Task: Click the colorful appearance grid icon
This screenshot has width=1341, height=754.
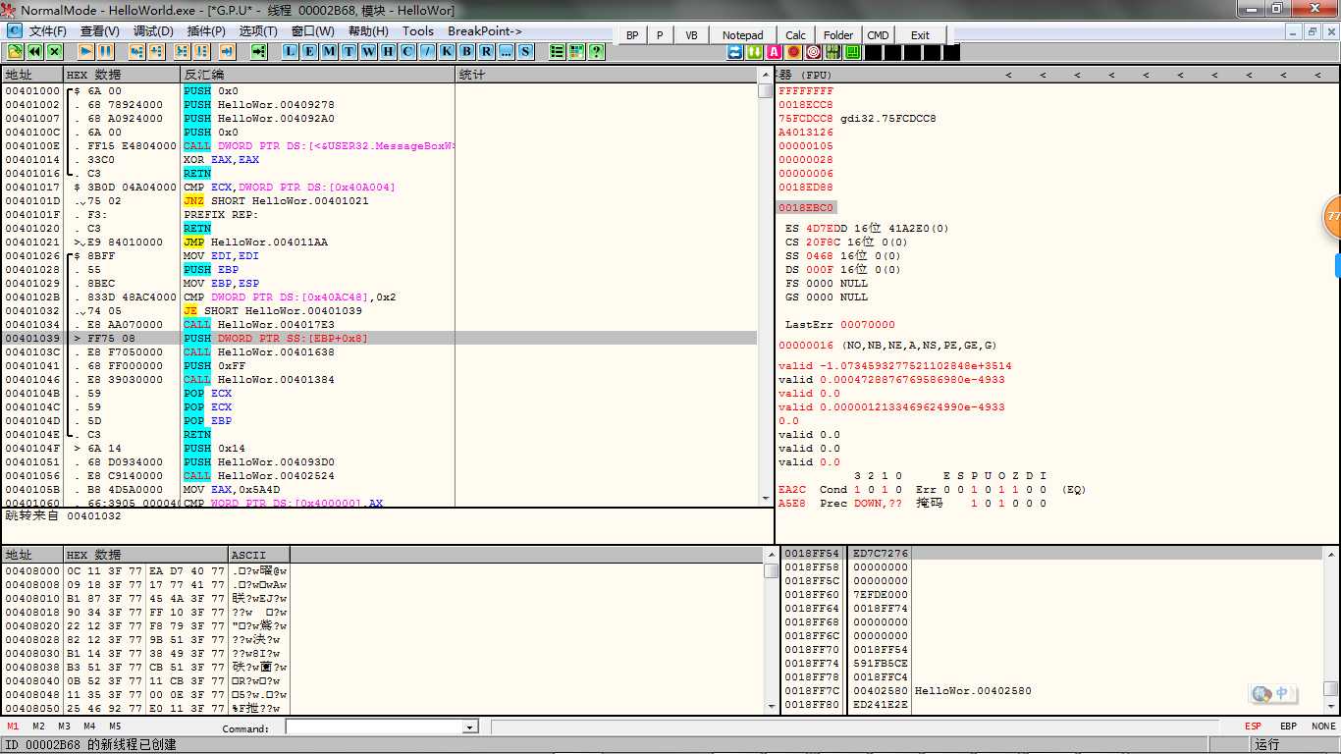Action: (x=577, y=51)
